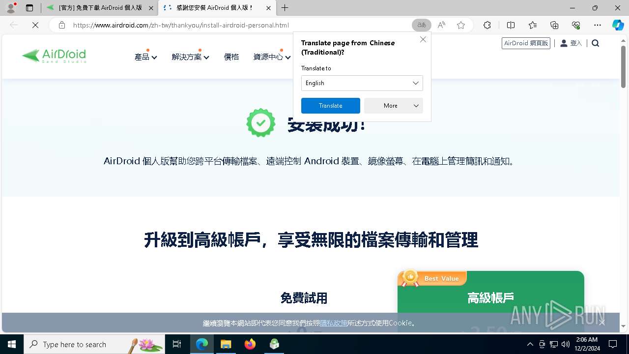Image resolution: width=629 pixels, height=354 pixels.
Task: Select the 感謝您安裝 AirDroid tab
Action: click(x=217, y=8)
